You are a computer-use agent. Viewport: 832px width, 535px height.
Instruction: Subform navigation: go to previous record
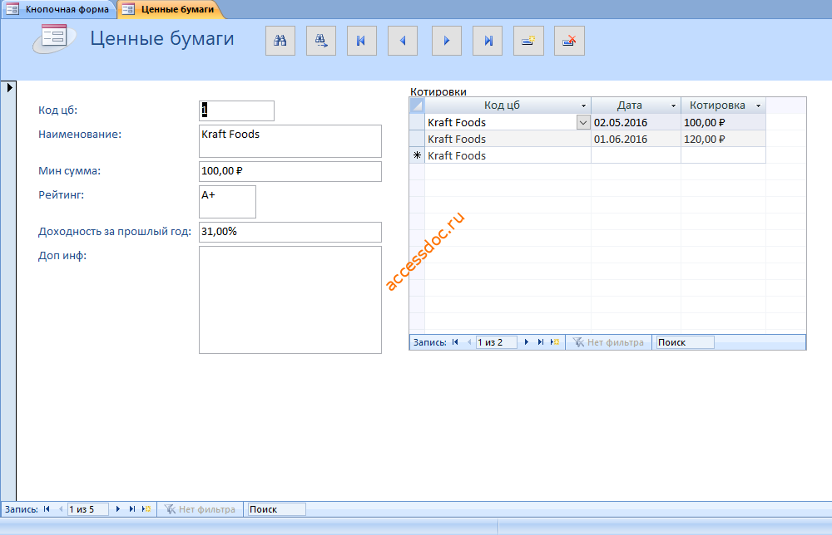click(469, 342)
